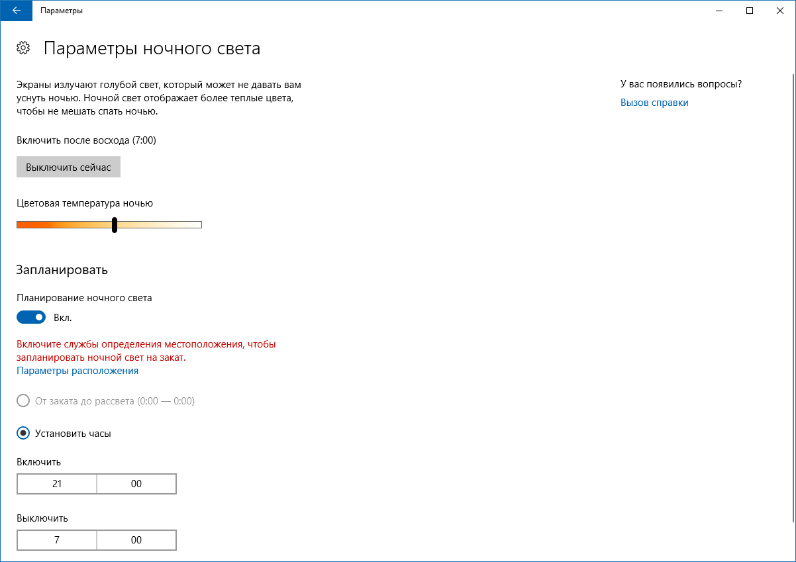Image resolution: width=796 pixels, height=562 pixels.
Task: Open the "Параметры расположения" link
Action: coord(77,371)
